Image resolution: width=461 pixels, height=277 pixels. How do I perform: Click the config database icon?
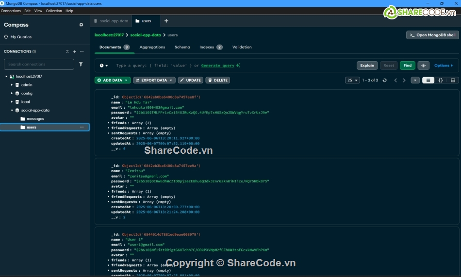point(17,93)
